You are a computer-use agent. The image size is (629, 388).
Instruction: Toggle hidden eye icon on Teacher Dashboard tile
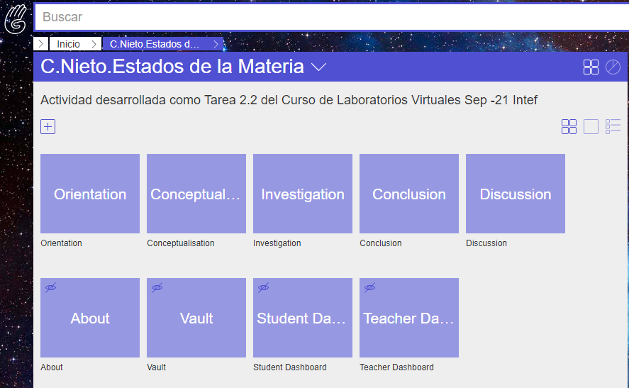(x=370, y=288)
